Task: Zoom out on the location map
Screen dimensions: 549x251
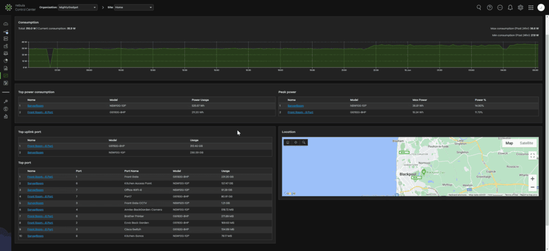Action: coord(532,187)
